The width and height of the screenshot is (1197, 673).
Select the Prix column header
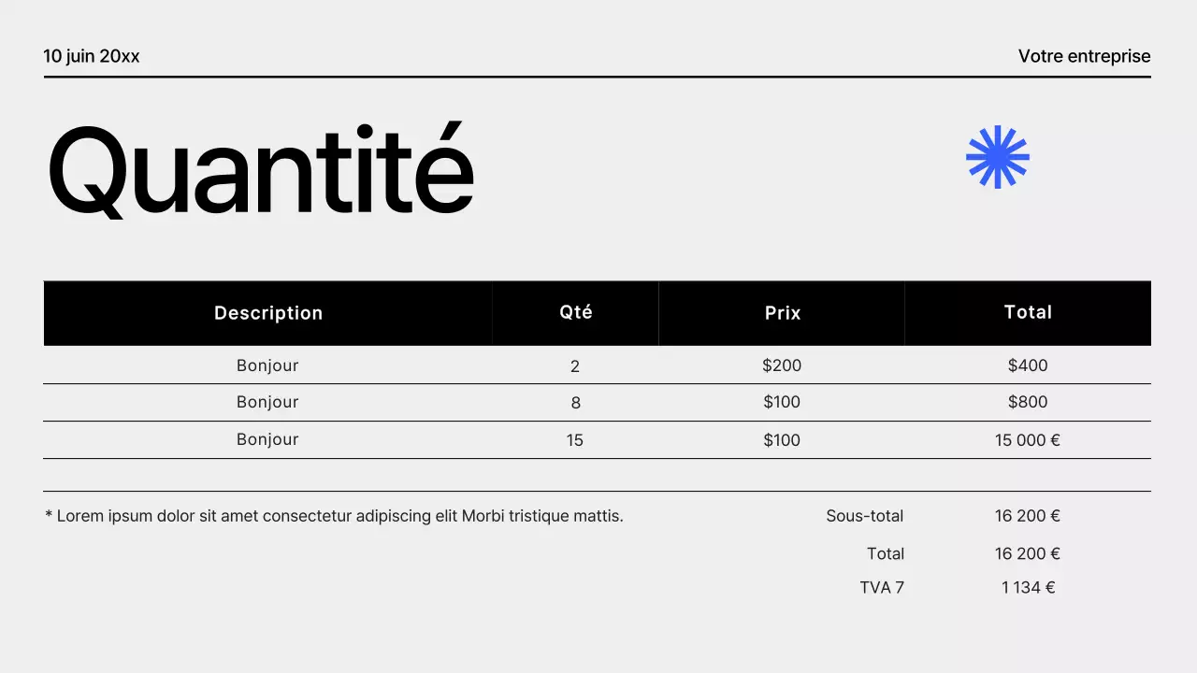click(x=783, y=313)
